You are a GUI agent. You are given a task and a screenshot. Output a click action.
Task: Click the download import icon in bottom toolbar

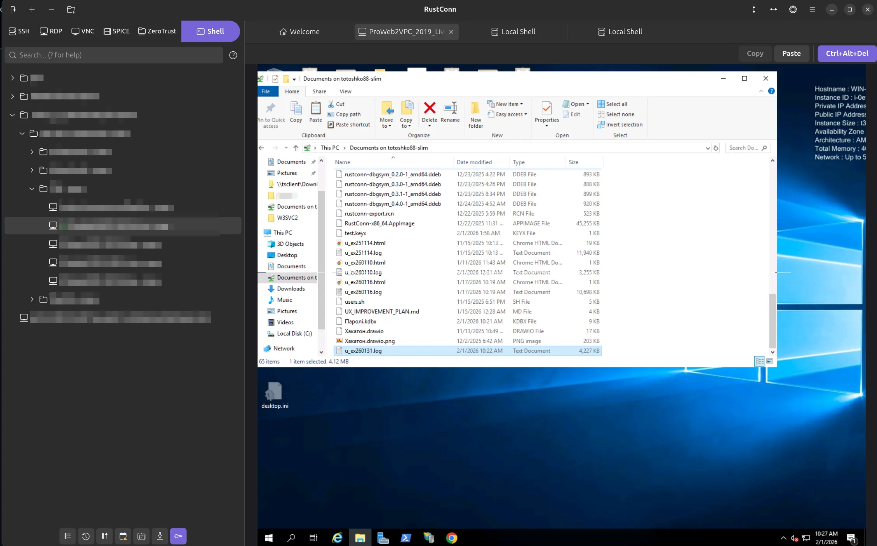[x=160, y=536]
